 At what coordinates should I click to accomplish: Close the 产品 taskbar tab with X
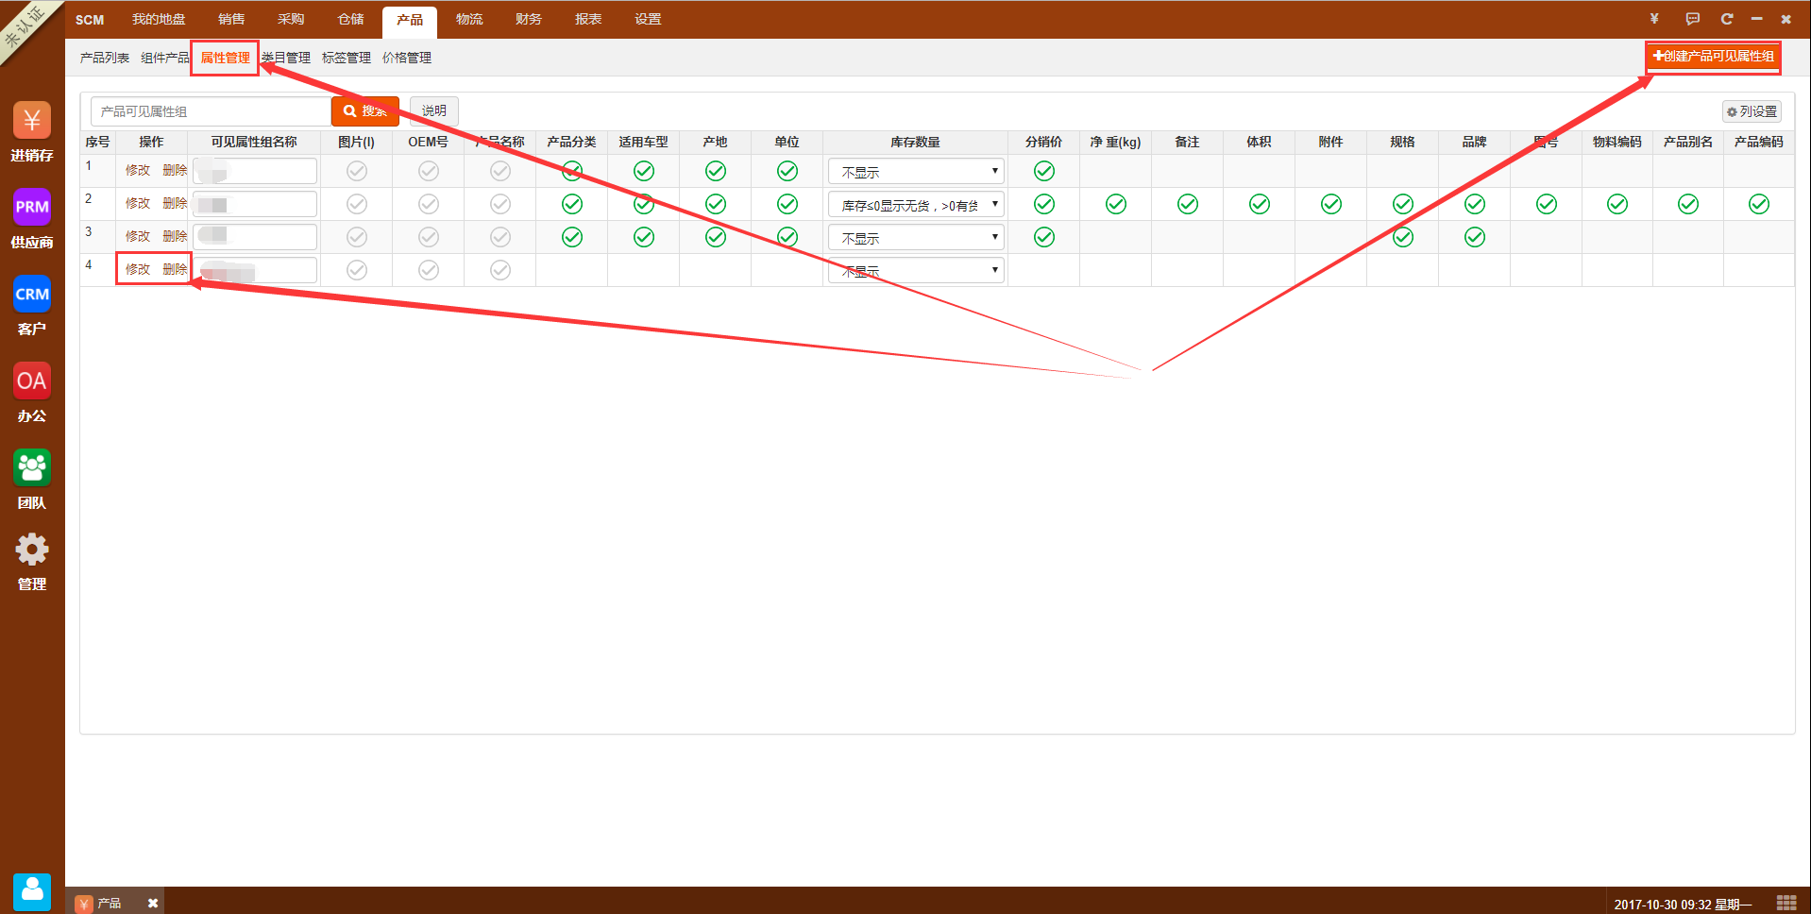(153, 904)
